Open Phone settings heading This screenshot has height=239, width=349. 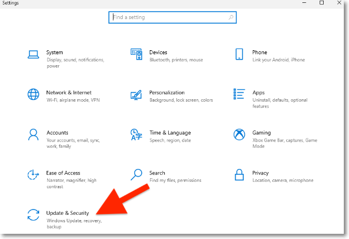pos(260,53)
